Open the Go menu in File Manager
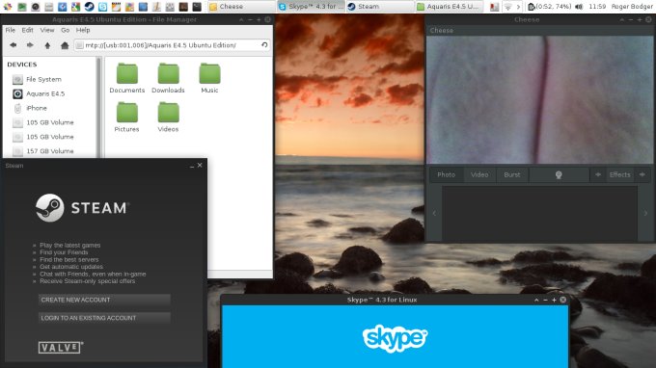 pyautogui.click(x=66, y=30)
